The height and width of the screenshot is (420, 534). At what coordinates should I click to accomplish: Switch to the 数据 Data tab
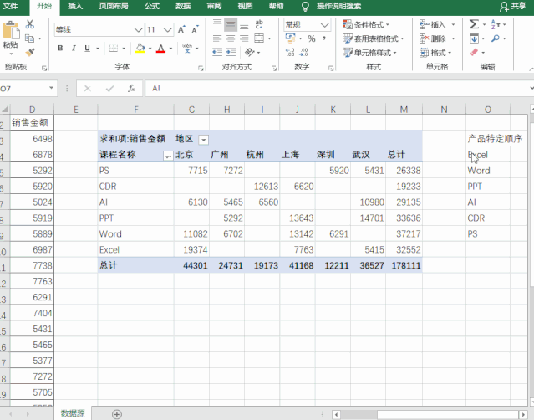click(183, 6)
